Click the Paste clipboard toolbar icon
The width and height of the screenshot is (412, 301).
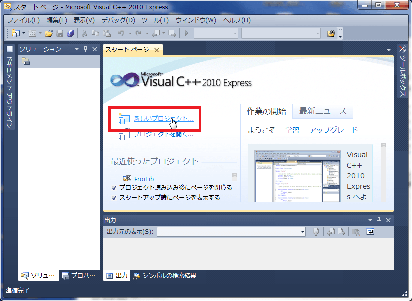(x=107, y=33)
